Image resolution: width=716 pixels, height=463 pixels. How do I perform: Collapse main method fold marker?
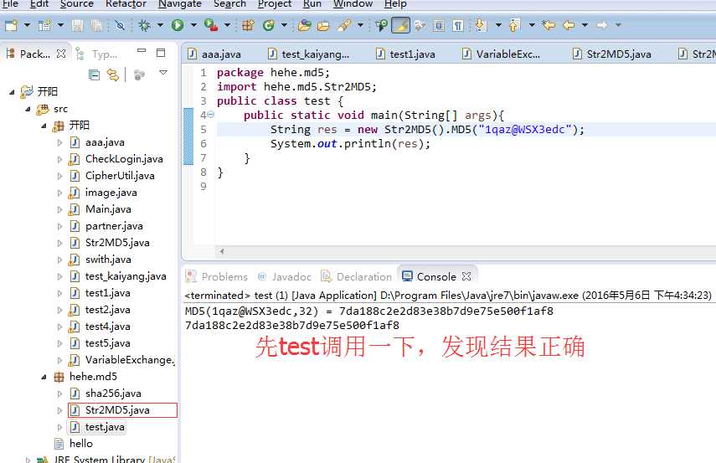(x=211, y=115)
